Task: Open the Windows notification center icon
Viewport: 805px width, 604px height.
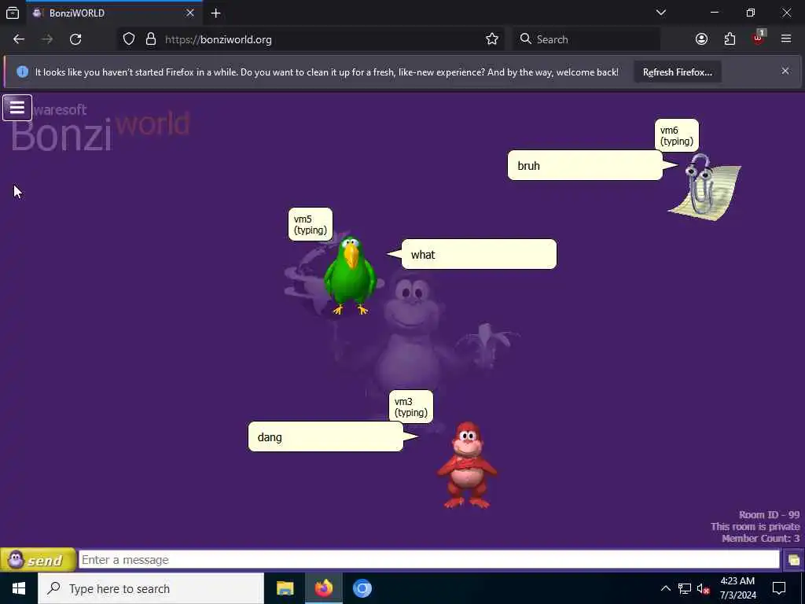Action: (x=779, y=588)
